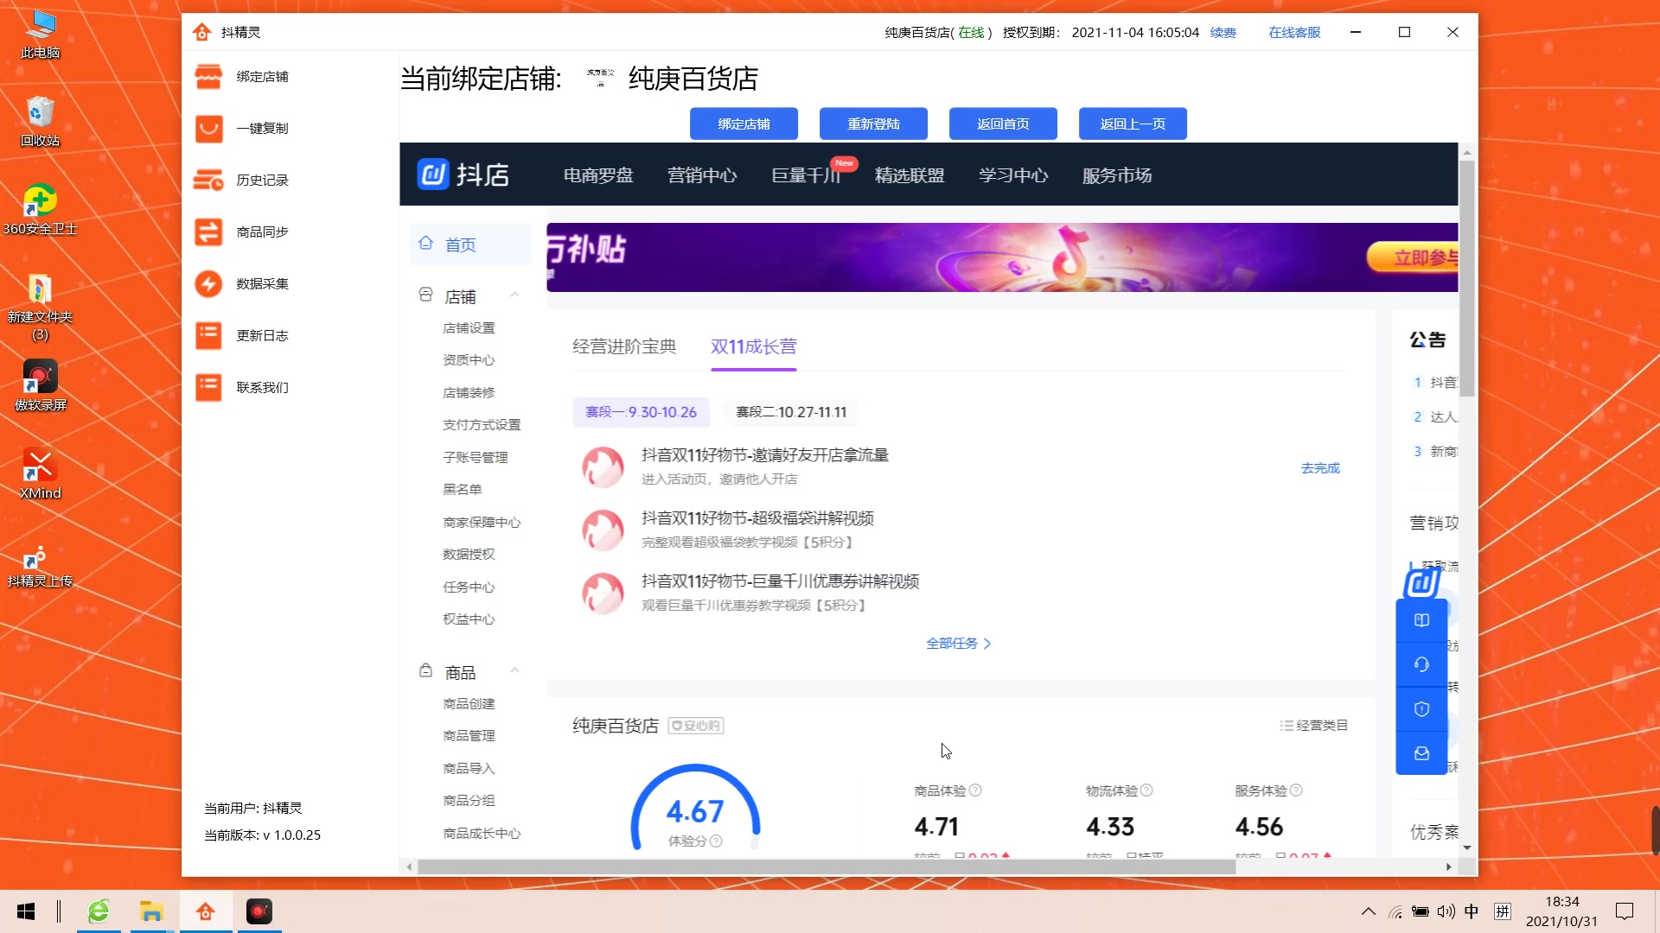Click the 联系我们 sidebar icon
This screenshot has height=933, width=1660.
[x=208, y=388]
